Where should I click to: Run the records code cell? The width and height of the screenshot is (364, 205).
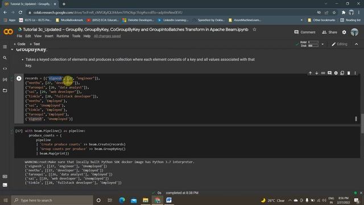tap(19, 79)
